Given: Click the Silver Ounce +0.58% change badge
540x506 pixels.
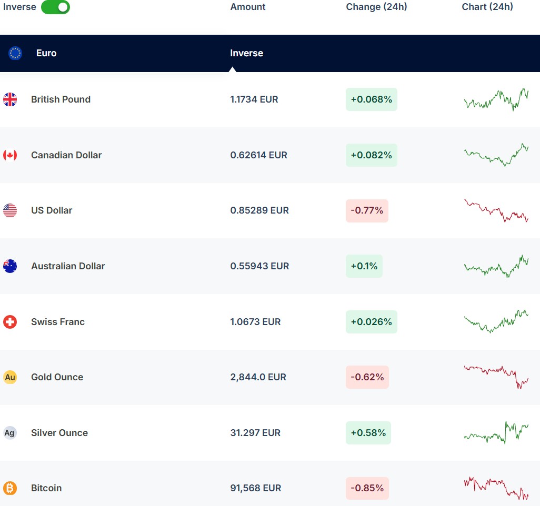Looking at the screenshot, I should pyautogui.click(x=368, y=433).
